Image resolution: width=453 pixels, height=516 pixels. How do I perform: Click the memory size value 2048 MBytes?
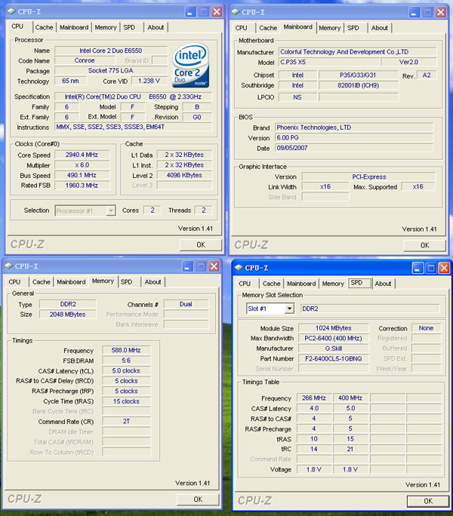pyautogui.click(x=67, y=315)
